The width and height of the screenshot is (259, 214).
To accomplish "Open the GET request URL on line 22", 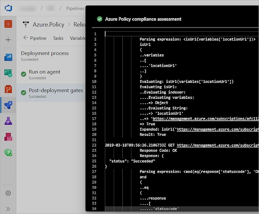I will [x=218, y=145].
